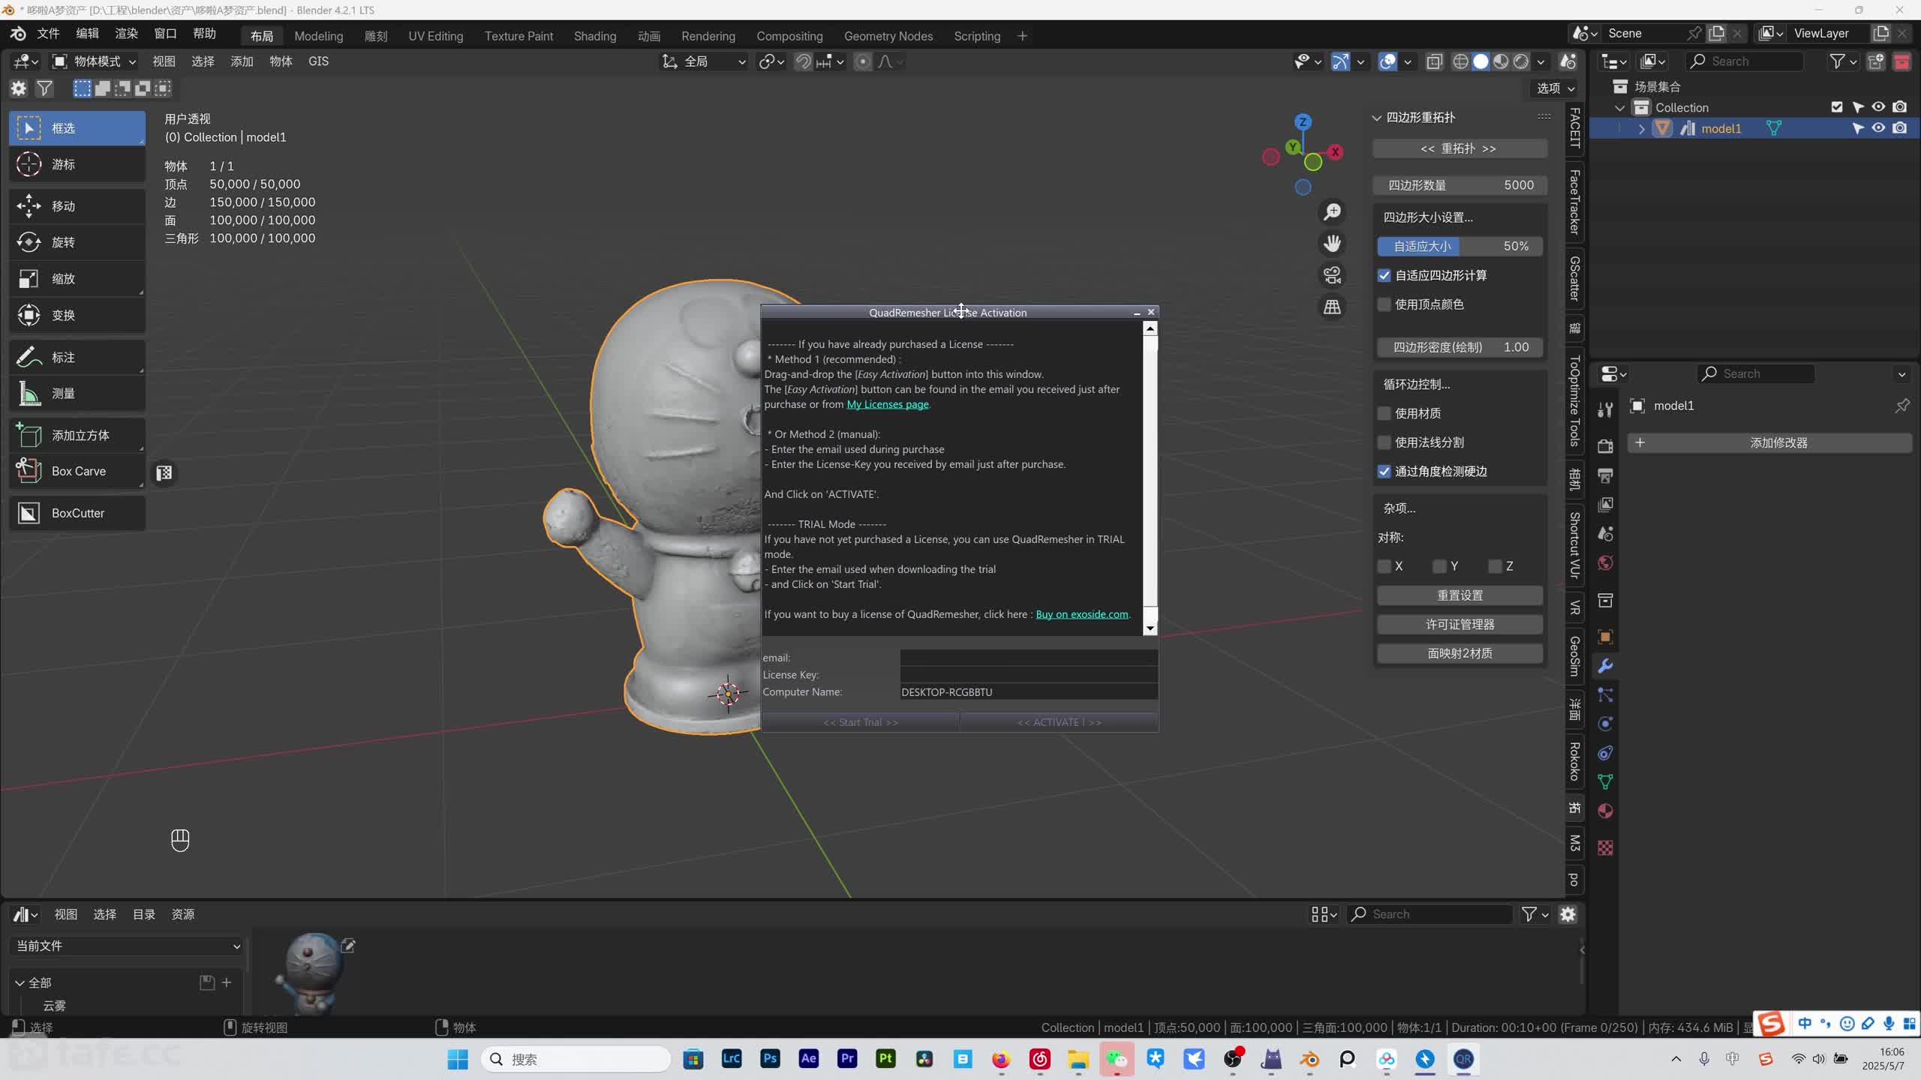Viewport: 1921px width, 1080px height.
Task: Open Physics properties tab icon
Action: [x=1605, y=724]
